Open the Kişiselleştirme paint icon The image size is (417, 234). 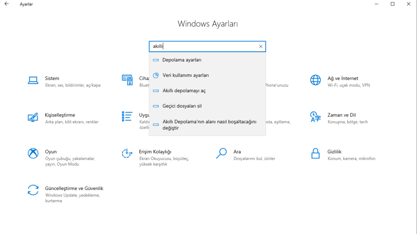tap(33, 117)
